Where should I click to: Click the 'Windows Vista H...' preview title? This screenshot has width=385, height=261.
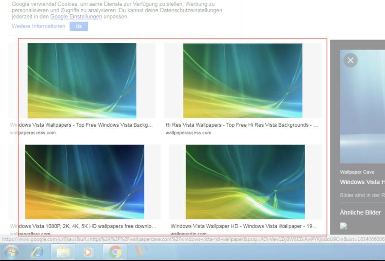point(362,182)
